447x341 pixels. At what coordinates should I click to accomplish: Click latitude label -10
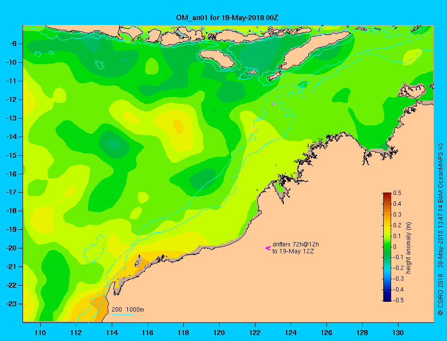point(11,62)
